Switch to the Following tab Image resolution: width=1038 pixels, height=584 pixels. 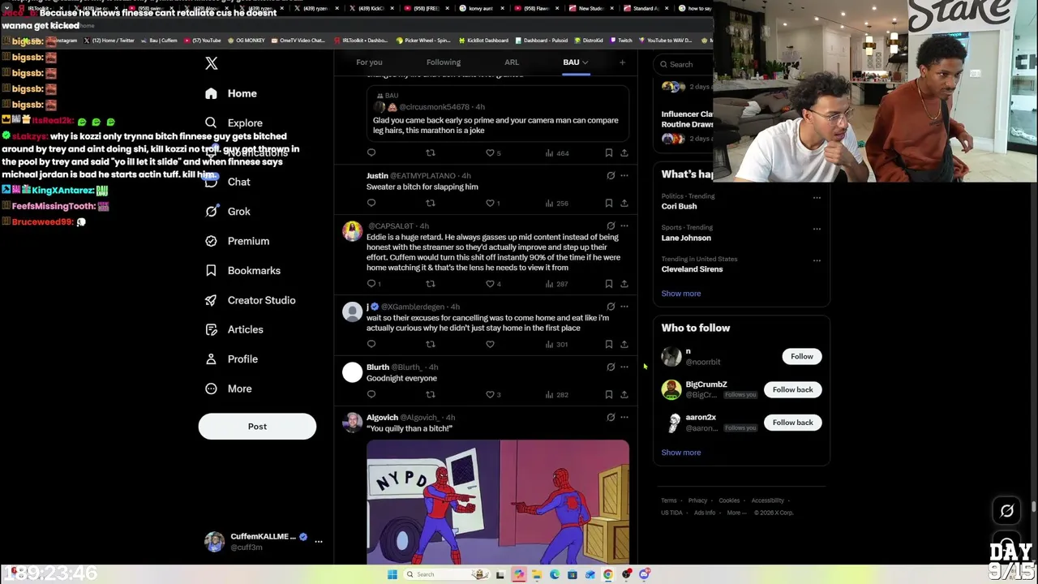pyautogui.click(x=444, y=62)
